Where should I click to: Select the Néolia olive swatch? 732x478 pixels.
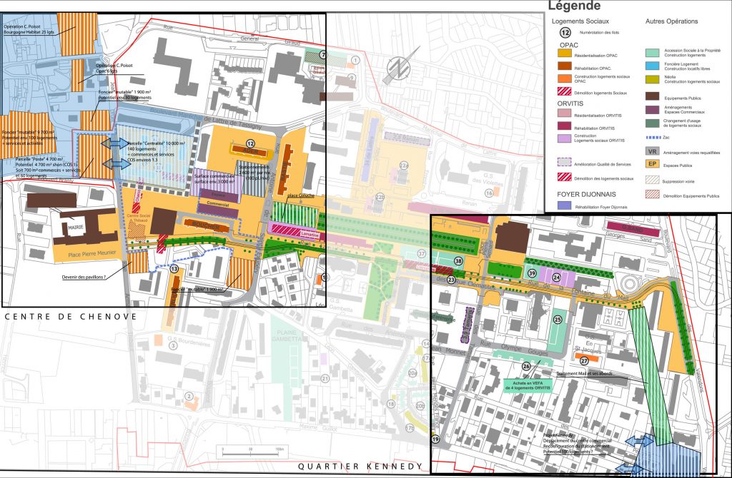coord(653,79)
